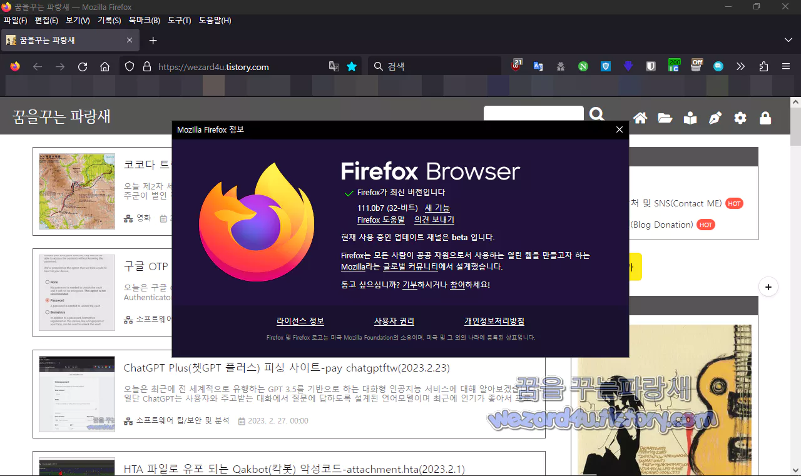The image size is (801, 476).
Task: Open the ChatGPT Plus post thumbnail
Action: (x=77, y=394)
